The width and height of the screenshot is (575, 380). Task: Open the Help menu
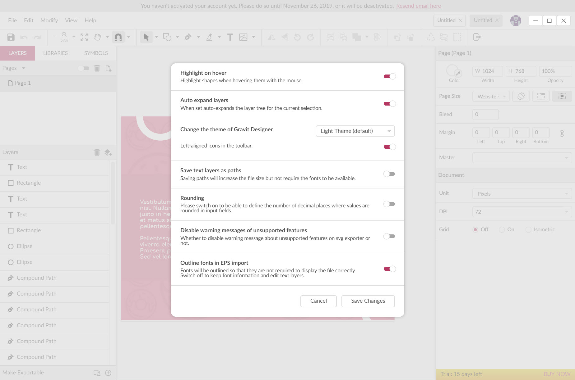(x=90, y=20)
